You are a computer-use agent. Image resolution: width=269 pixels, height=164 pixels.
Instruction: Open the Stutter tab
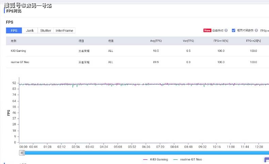point(46,30)
